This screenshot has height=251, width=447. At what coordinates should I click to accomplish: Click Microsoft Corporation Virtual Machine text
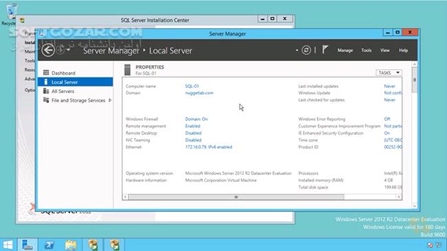(221, 180)
